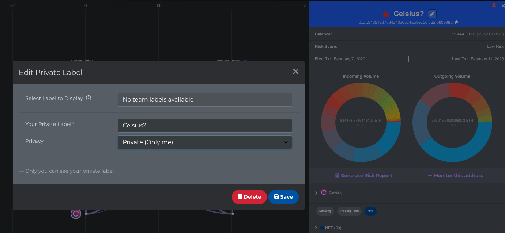Select the Lending tag
The height and width of the screenshot is (233, 505).
coord(325,211)
